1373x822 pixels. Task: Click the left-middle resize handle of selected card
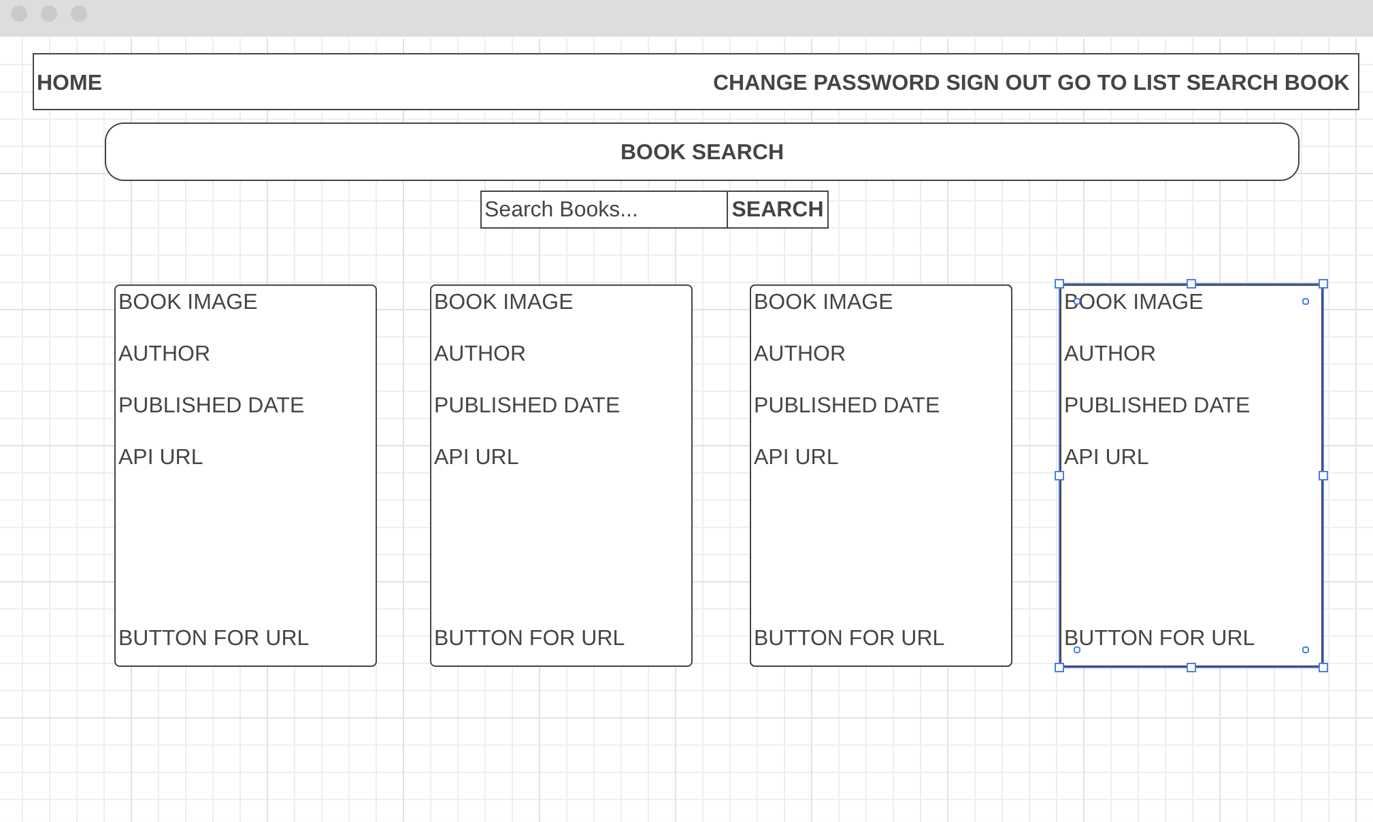point(1059,476)
